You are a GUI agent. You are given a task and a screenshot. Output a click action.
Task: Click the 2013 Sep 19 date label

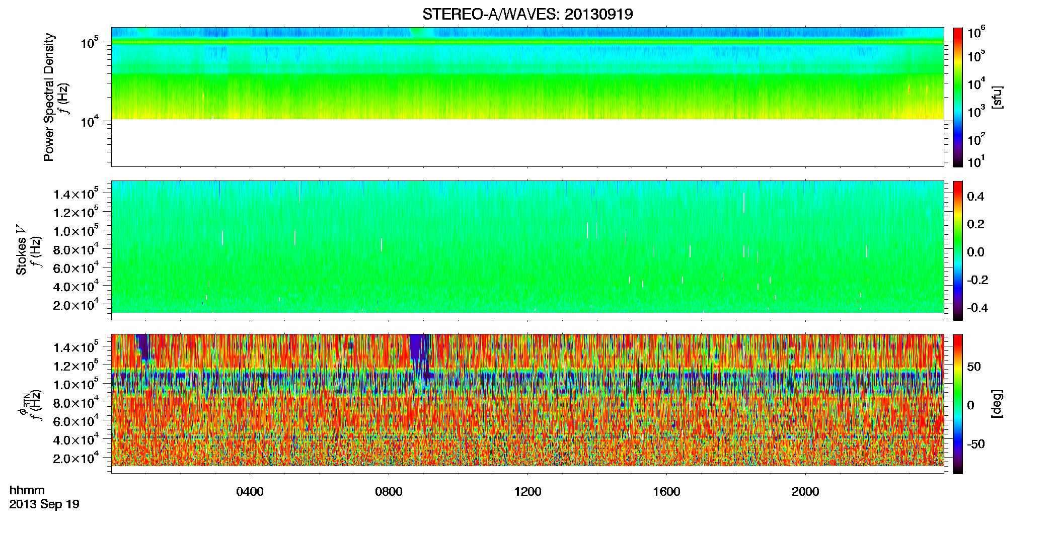pyautogui.click(x=44, y=504)
